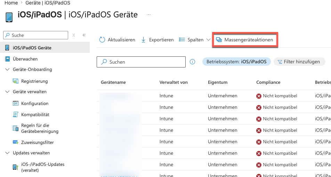Open Zuweisungsfilter in the sidebar
Viewport: 331px width, 177px height.
pyautogui.click(x=37, y=143)
